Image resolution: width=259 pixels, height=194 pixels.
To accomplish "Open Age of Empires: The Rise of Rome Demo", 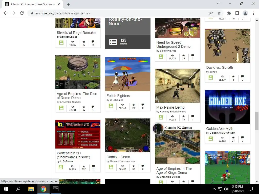I will point(77,96).
